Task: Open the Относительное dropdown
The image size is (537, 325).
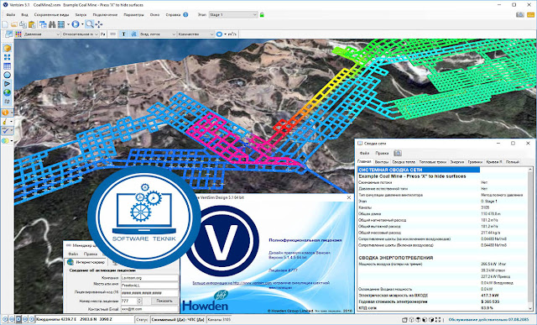Action: point(81,34)
